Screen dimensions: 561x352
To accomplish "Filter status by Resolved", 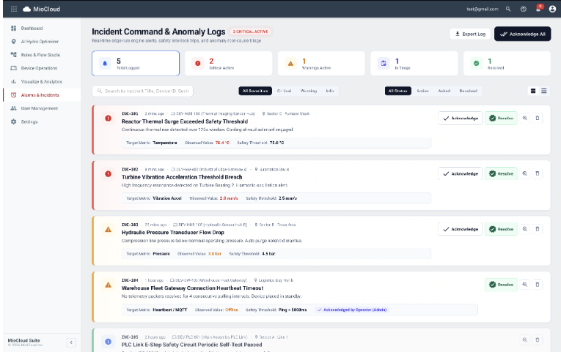I will coord(468,91).
